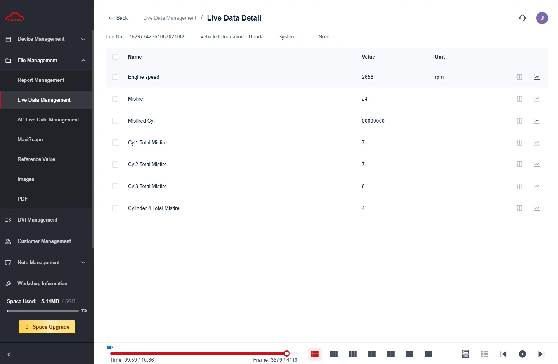Open column view icon for Misfire row
The height and width of the screenshot is (364, 558).
tap(519, 99)
